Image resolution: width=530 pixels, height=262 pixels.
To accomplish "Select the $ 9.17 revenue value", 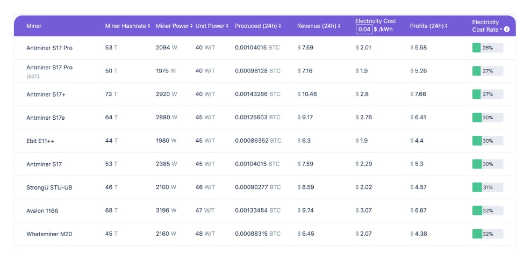I will click(x=305, y=118).
